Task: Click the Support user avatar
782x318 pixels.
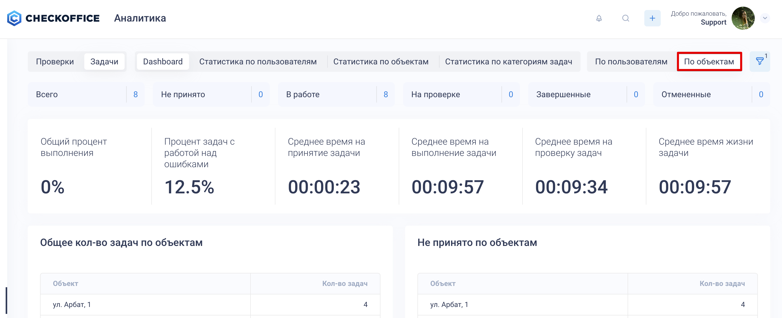Action: click(x=743, y=18)
